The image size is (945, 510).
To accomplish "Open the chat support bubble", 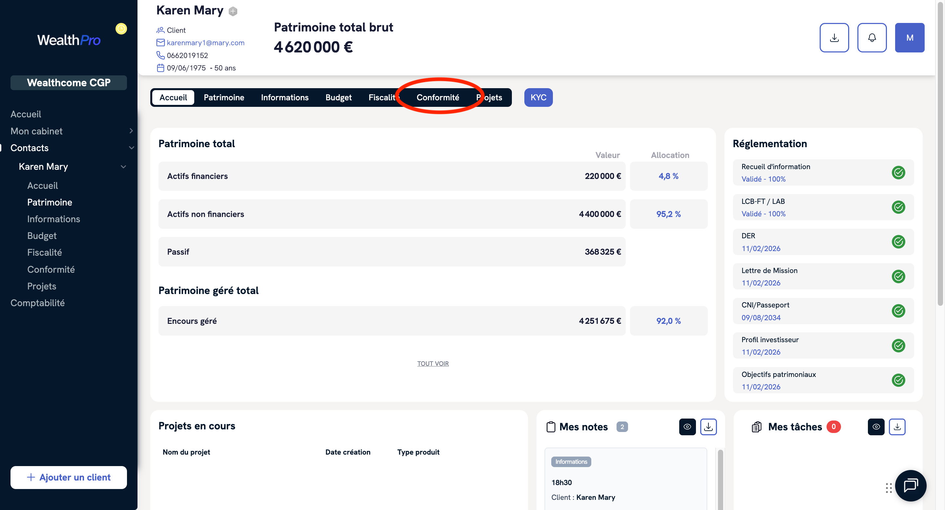I will 911,485.
